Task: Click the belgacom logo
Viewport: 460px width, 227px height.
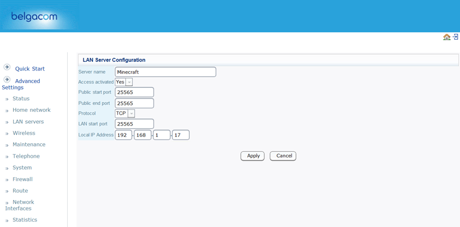Action: click(x=34, y=17)
